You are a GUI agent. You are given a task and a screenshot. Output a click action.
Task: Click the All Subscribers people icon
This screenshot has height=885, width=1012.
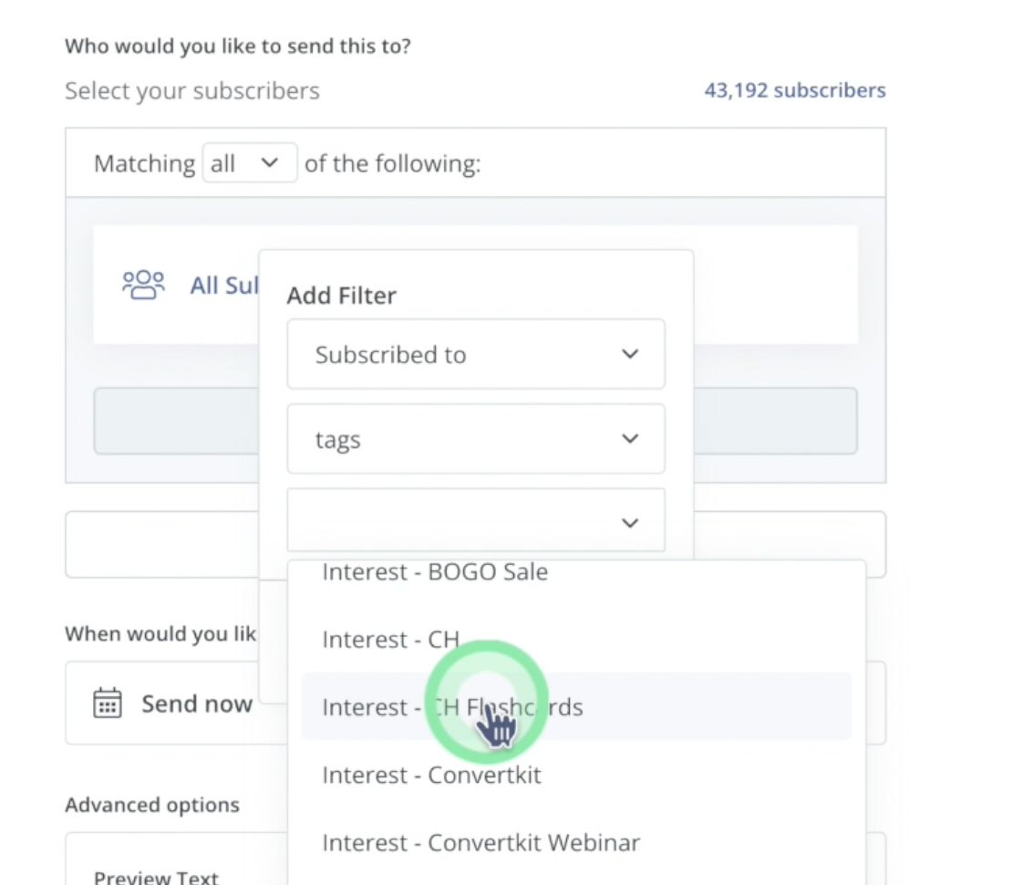(x=143, y=285)
